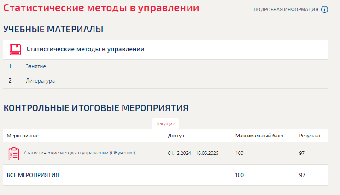Click the ВСЕ МЕРОПРИЯТИЯ total row label
The image size is (340, 195).
point(33,175)
